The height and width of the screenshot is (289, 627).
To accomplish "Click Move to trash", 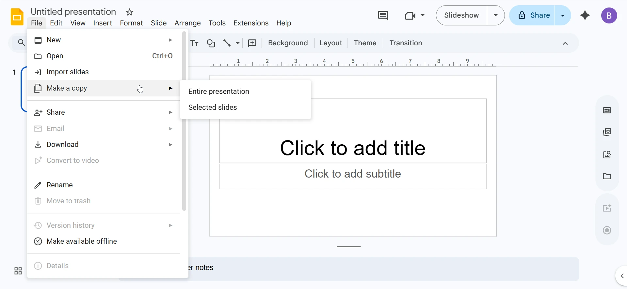I will coord(104,201).
